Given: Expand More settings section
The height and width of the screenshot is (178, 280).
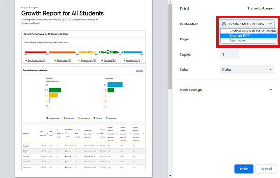Looking at the screenshot, I should 226,90.
